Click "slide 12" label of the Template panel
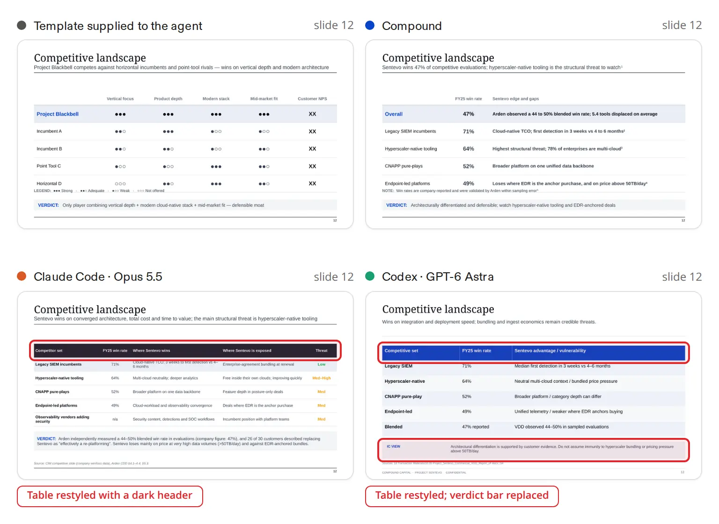Viewport: 719px width, 524px height. coord(334,25)
